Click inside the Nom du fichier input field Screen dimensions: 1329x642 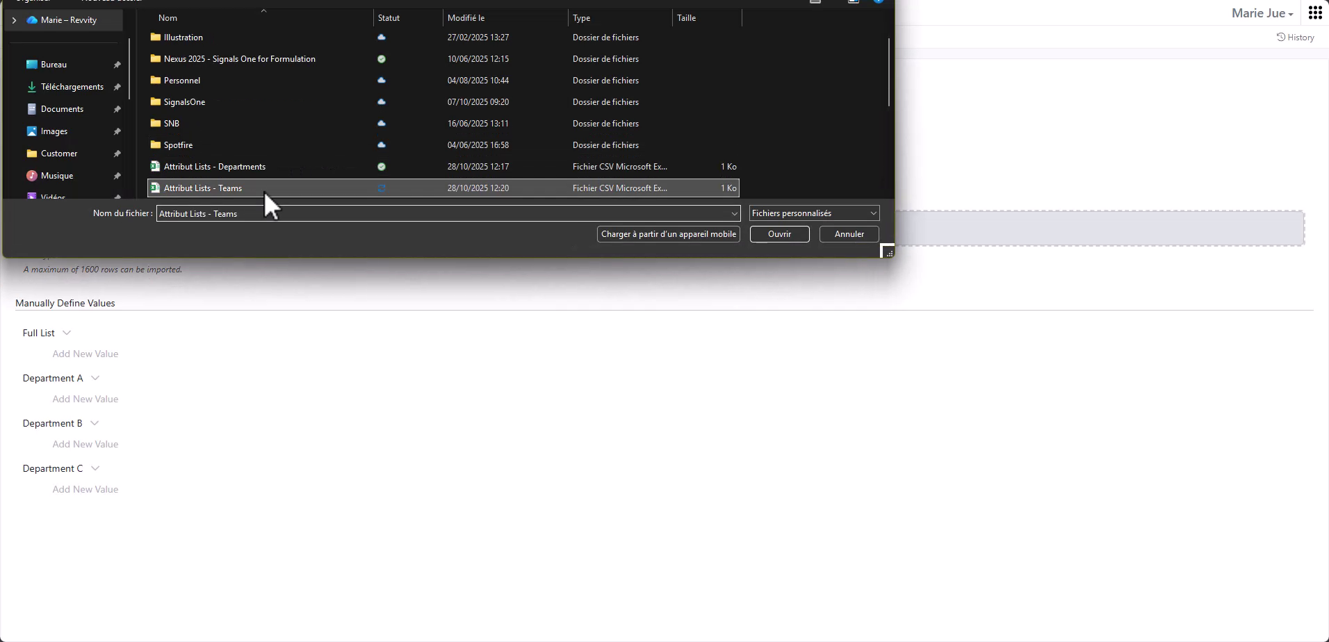(x=445, y=213)
